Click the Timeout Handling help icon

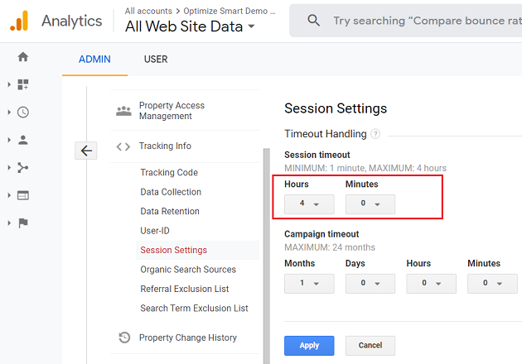(x=375, y=134)
